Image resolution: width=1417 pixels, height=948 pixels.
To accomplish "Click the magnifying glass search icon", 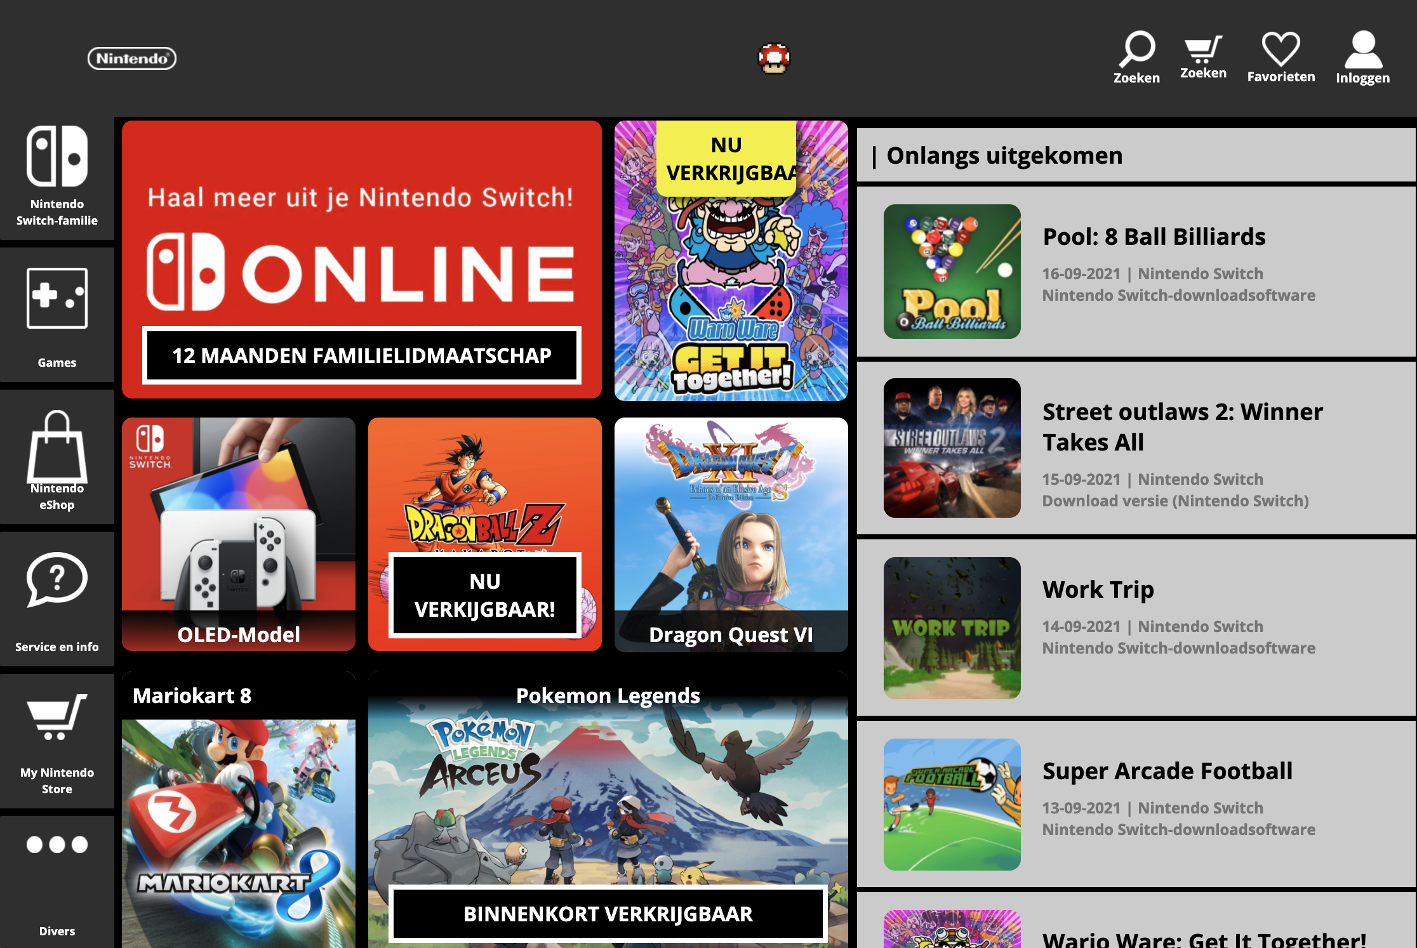I will point(1136,48).
